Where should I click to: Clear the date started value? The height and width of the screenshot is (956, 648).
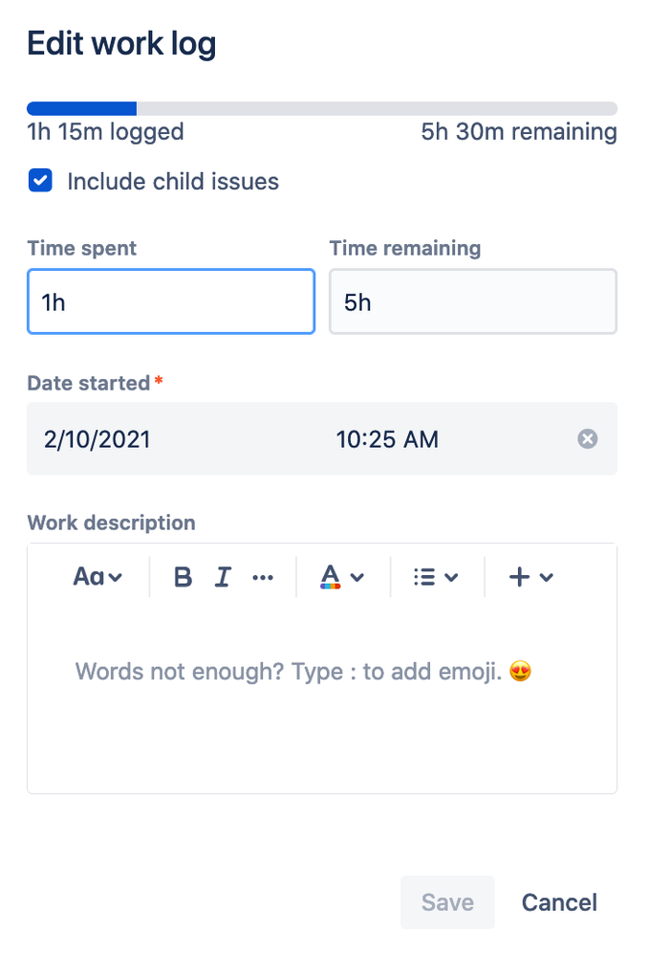pos(588,439)
